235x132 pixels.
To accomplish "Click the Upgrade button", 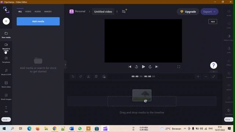I will (188, 11).
